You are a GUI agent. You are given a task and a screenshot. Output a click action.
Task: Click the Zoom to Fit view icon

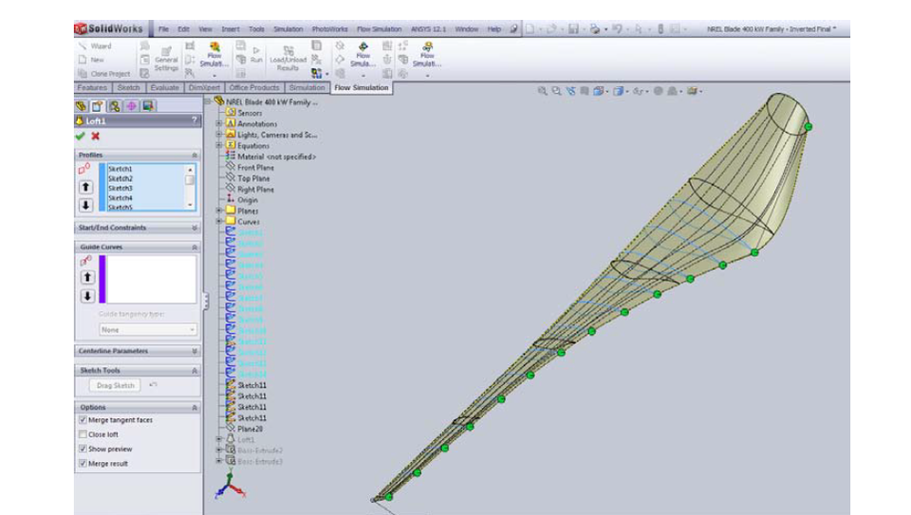click(x=542, y=91)
